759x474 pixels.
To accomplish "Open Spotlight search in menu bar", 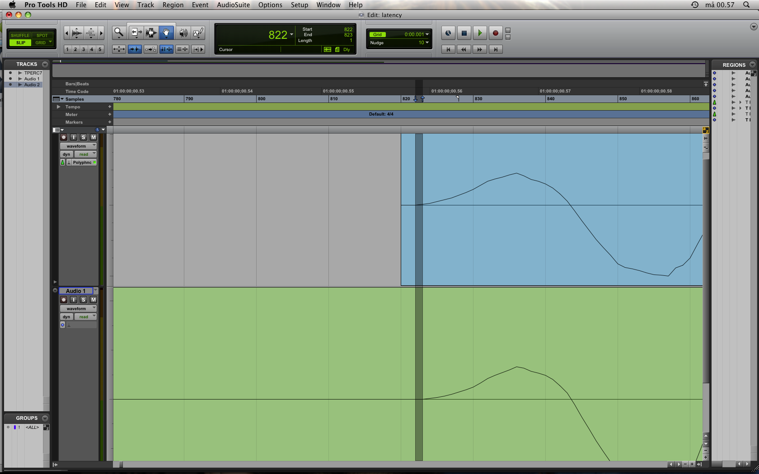I will [746, 5].
